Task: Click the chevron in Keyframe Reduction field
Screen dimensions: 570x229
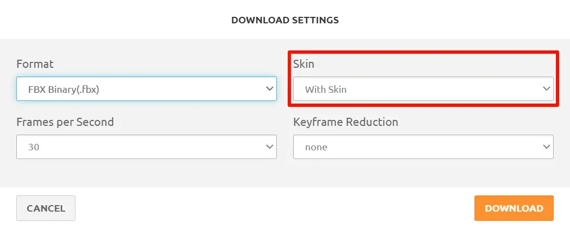Action: tap(546, 147)
